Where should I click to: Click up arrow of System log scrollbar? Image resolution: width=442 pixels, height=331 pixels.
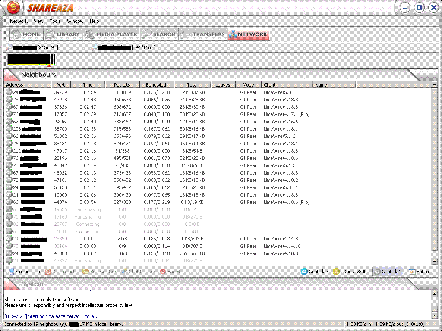click(x=434, y=294)
